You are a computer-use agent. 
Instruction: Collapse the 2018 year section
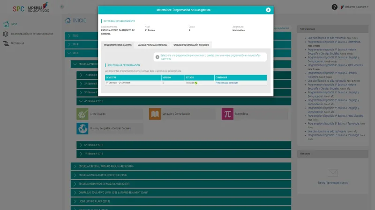[178, 53]
